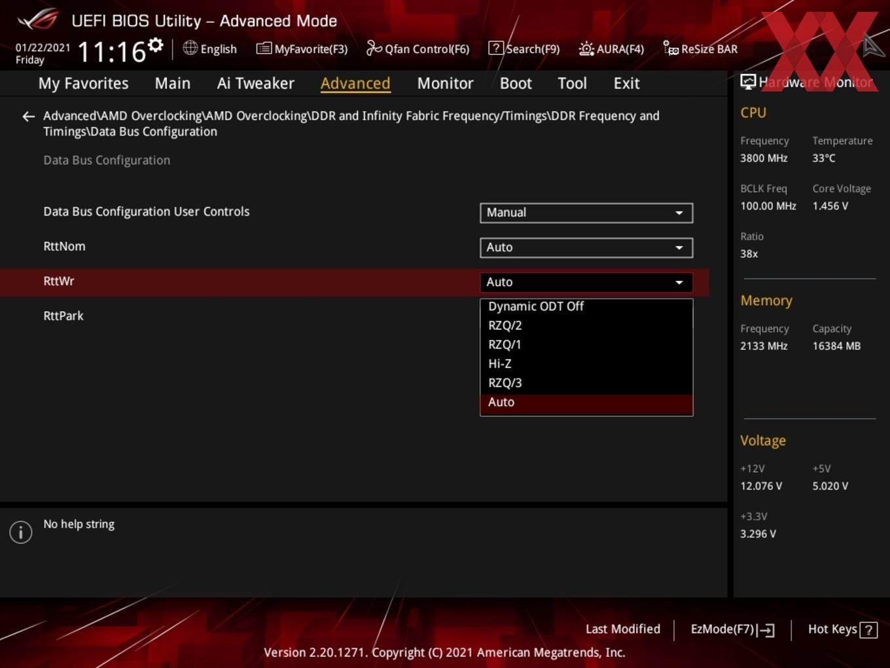Select RZQ/3 from the list

pyautogui.click(x=586, y=383)
